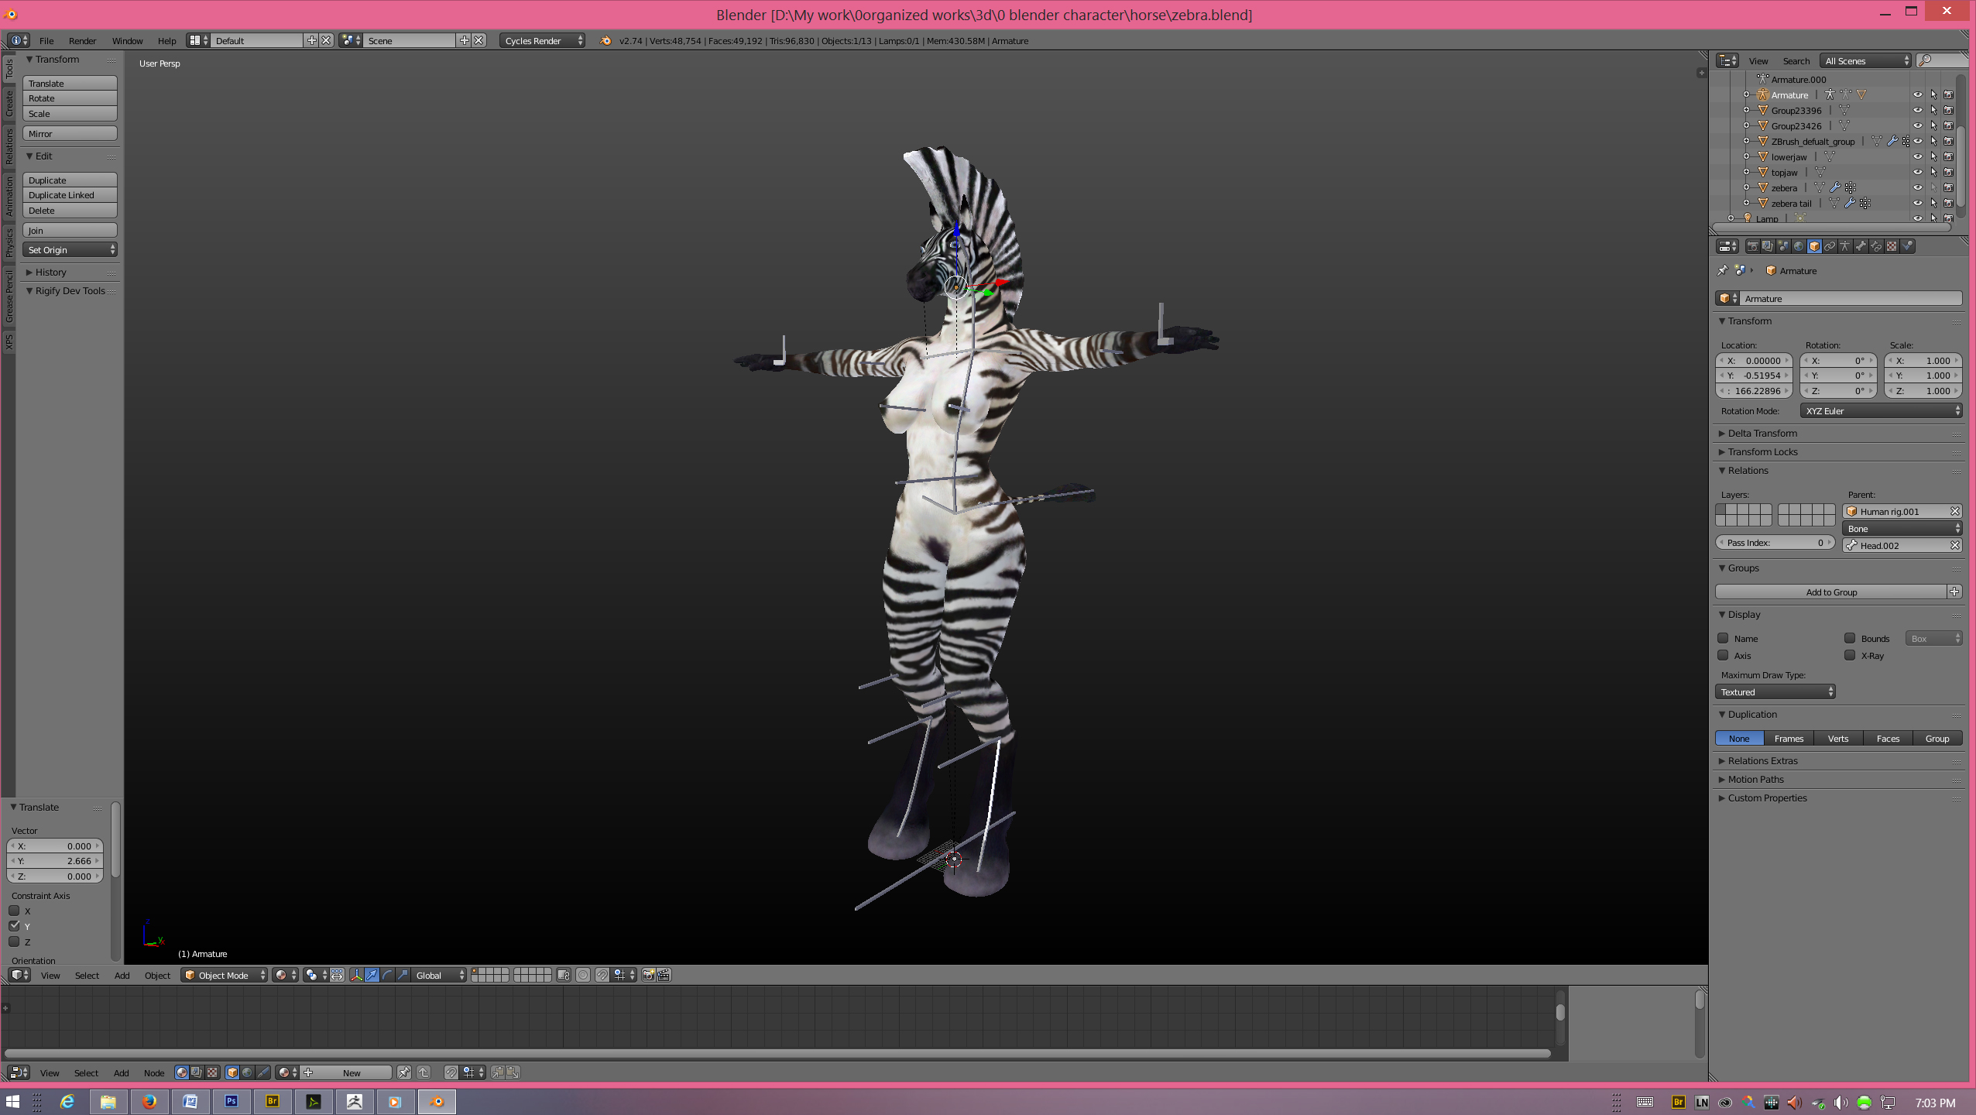Enable the Name display checkbox

tap(1723, 638)
